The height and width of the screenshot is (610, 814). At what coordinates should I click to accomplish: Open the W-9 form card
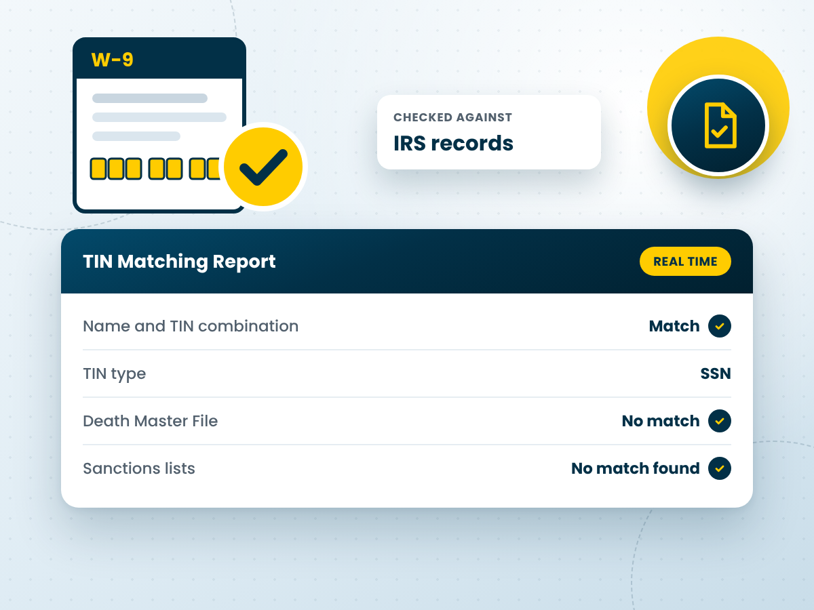click(159, 125)
